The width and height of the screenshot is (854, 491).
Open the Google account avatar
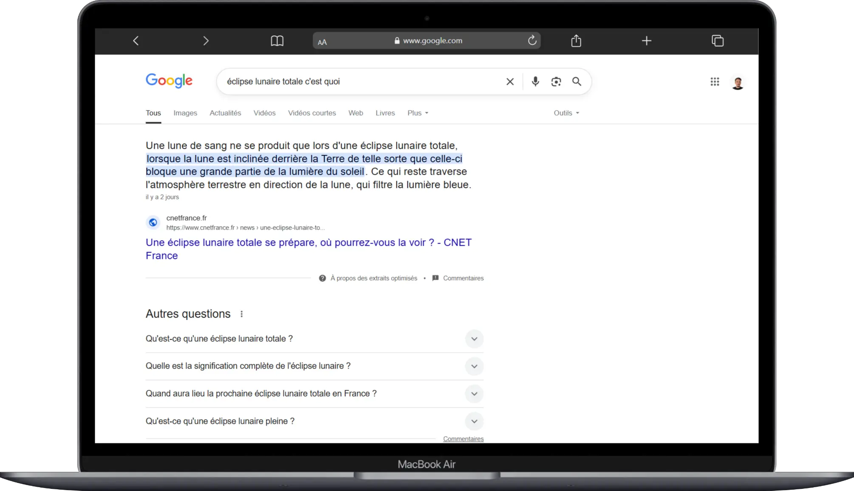coord(738,82)
